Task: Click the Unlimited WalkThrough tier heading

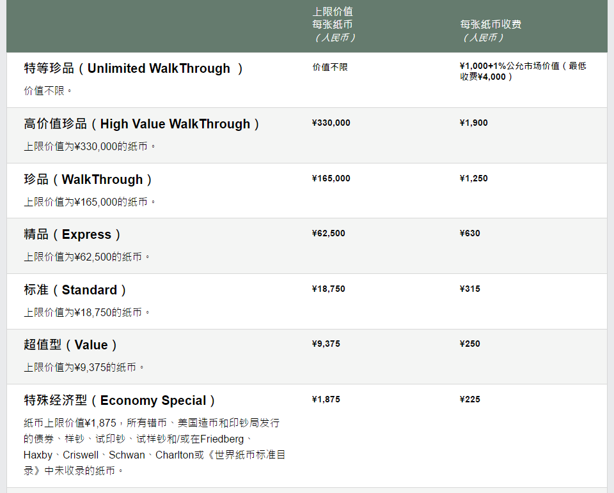Action: point(134,69)
